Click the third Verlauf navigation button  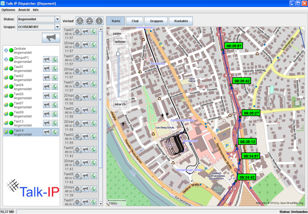tap(99, 21)
